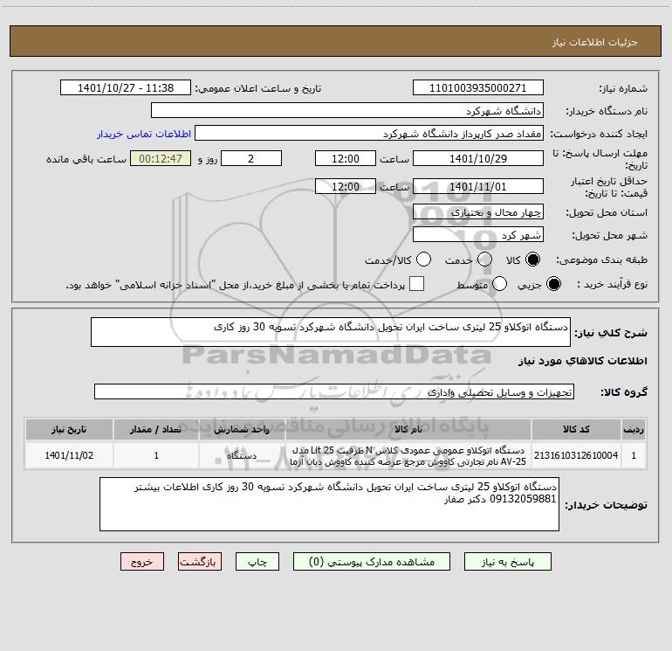
Task: Click the تعداد / مقدار column header
Action: [x=156, y=430]
